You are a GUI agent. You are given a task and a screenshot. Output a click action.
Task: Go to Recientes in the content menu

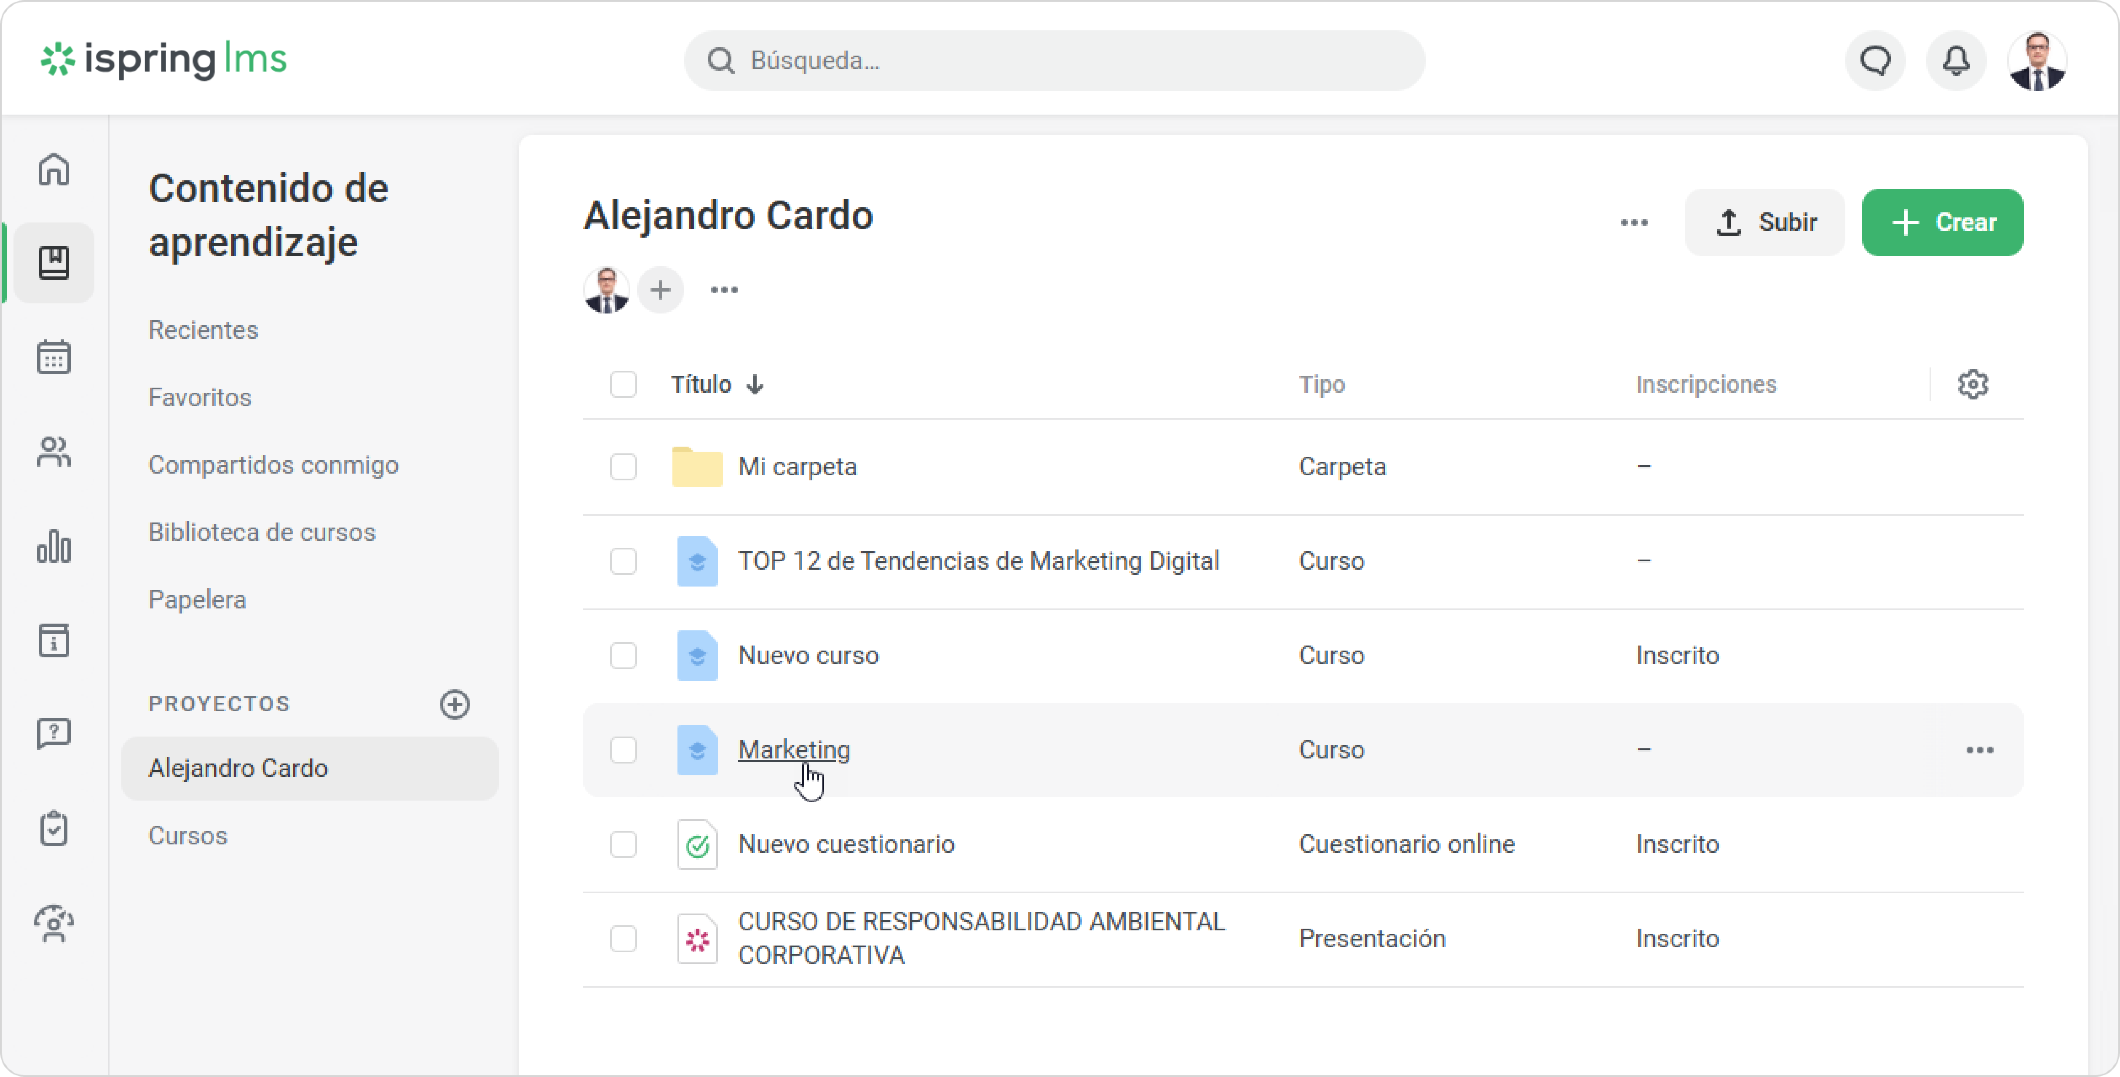pos(203,330)
